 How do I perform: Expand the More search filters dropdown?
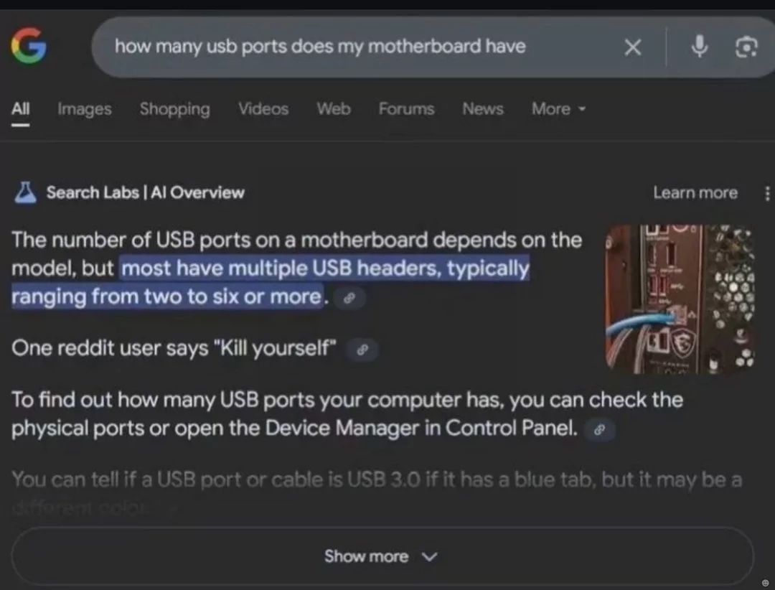point(558,109)
